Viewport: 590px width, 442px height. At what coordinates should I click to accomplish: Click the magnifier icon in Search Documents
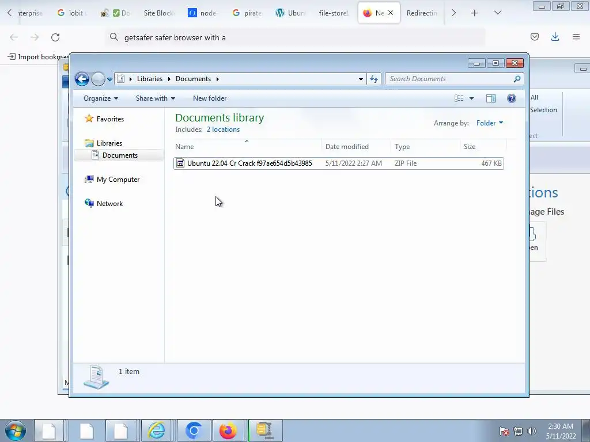pyautogui.click(x=517, y=79)
